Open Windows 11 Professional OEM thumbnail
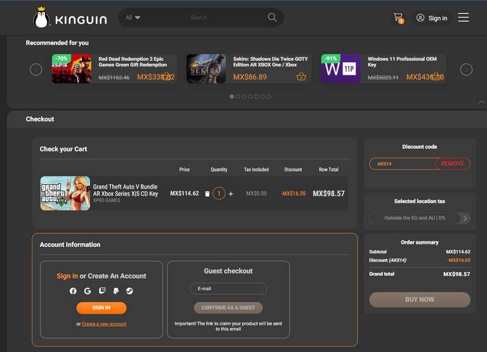 tap(341, 68)
